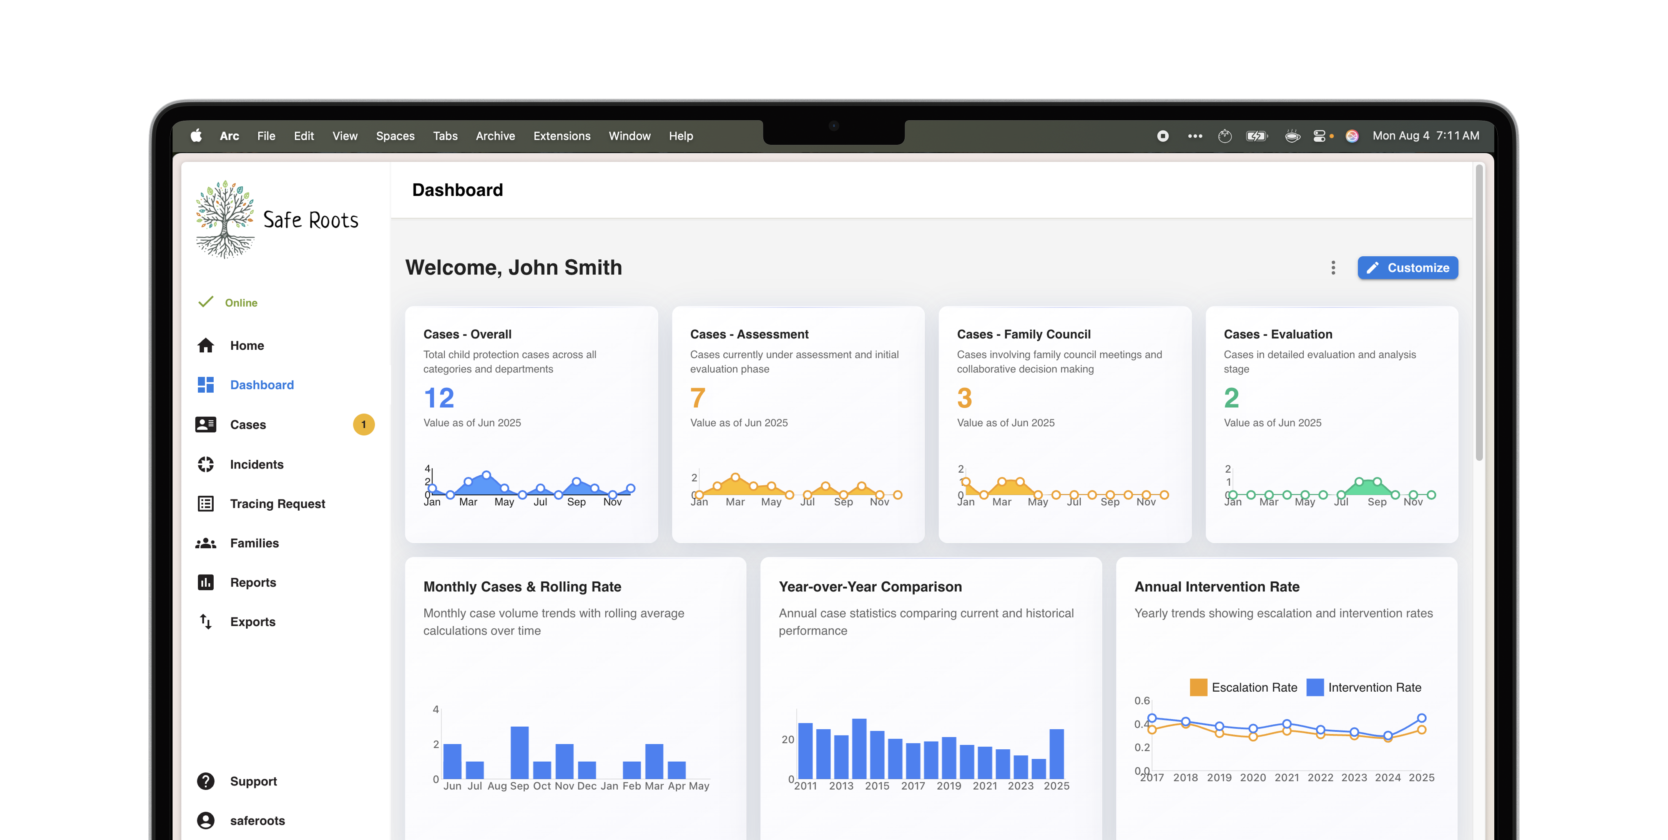Click the Home house icon in sidebar

[x=205, y=345]
